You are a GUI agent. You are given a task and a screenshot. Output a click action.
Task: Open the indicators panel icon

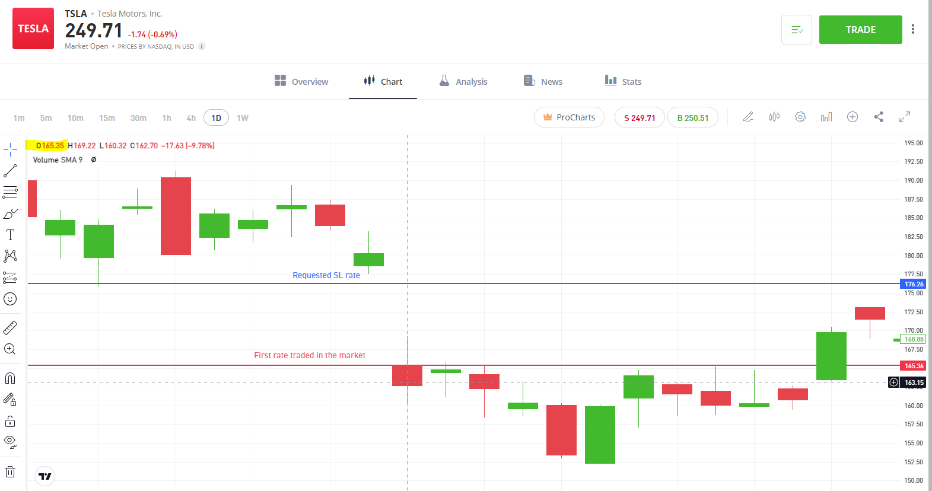pos(826,117)
